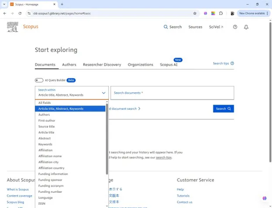Switch to the Organizations tab

tap(140, 65)
